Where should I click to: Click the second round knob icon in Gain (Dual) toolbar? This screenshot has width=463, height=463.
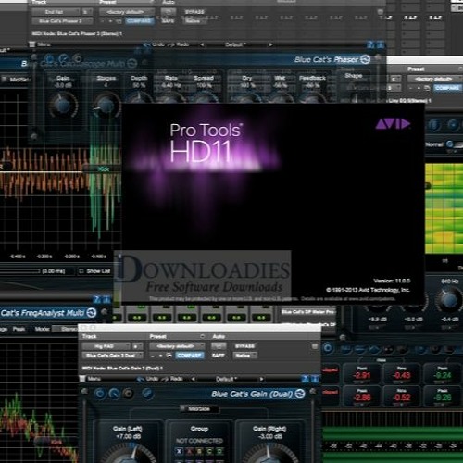click(x=114, y=394)
